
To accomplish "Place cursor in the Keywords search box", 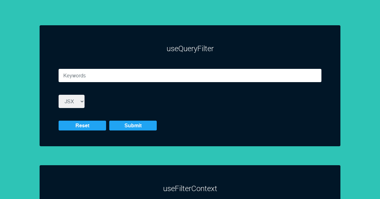I will tap(190, 75).
